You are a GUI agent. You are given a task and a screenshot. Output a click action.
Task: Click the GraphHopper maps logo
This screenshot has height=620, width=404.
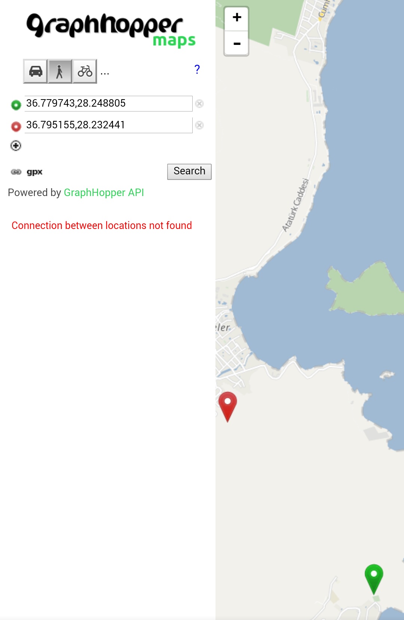(110, 30)
